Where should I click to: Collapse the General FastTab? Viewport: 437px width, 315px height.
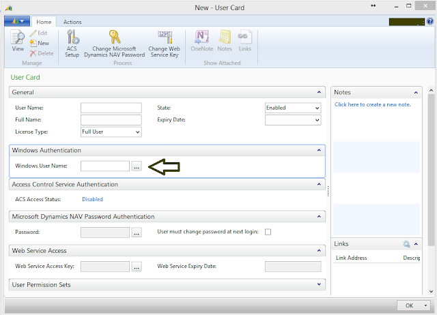click(319, 92)
